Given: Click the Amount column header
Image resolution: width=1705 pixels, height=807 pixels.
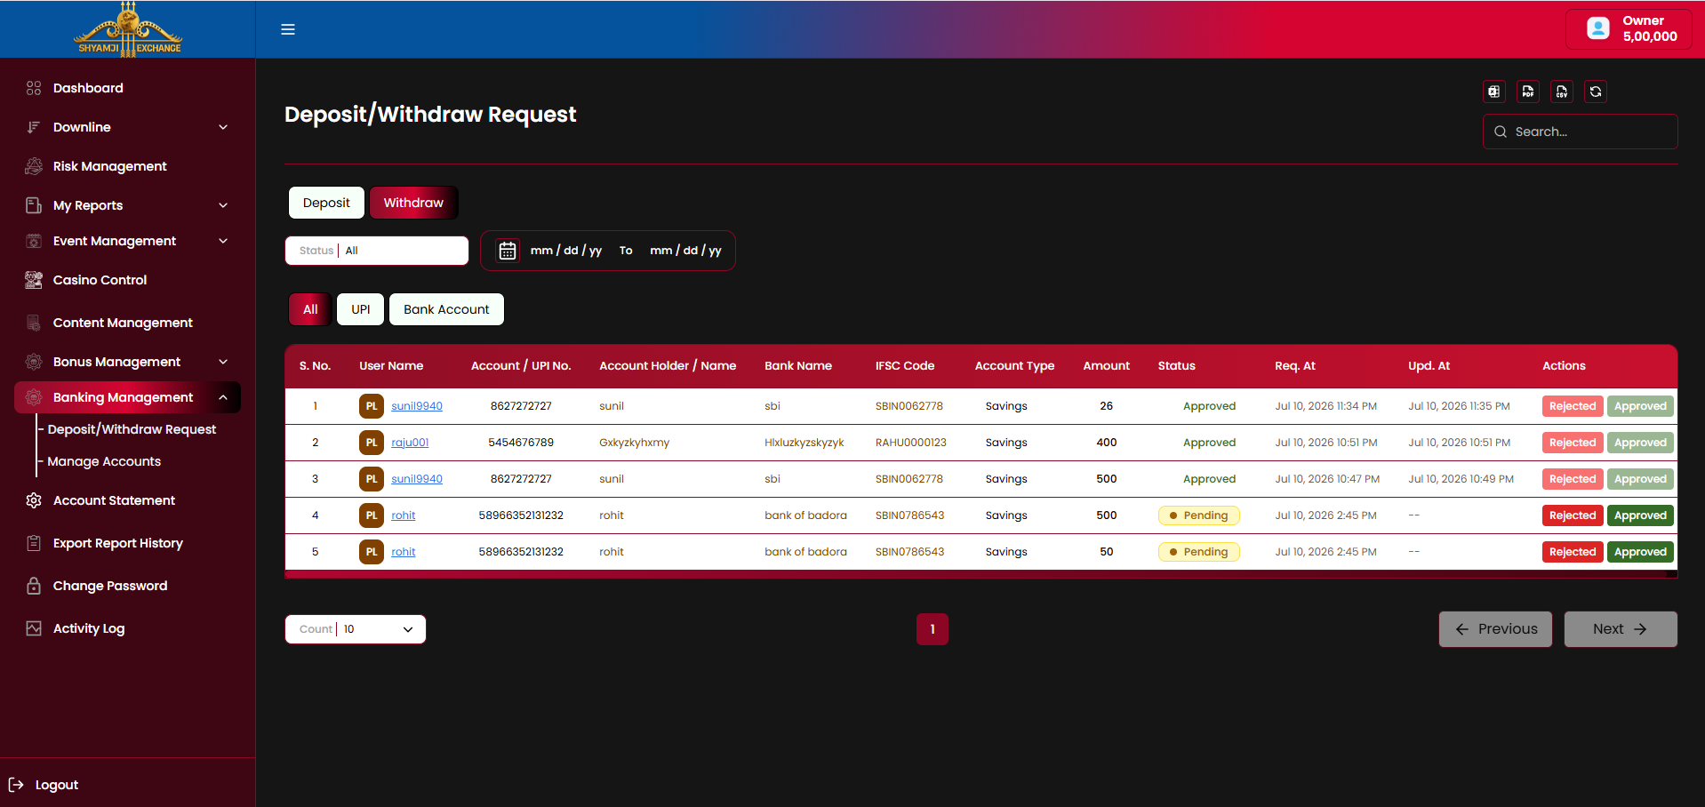Looking at the screenshot, I should [1106, 366].
